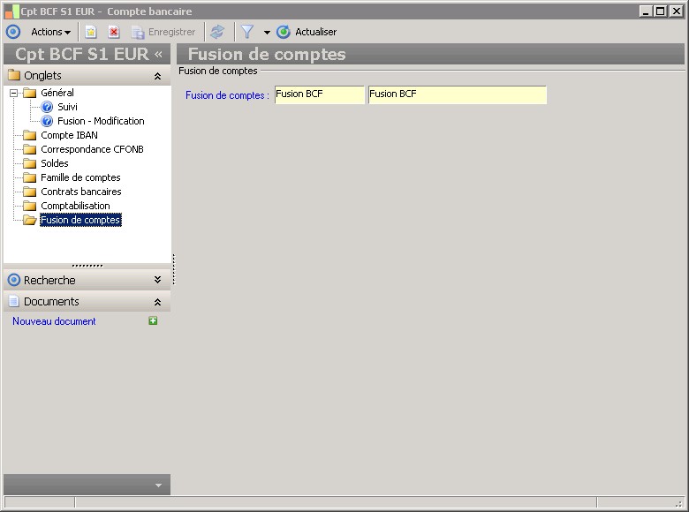The height and width of the screenshot is (512, 689).
Task: Click the blue circle icon left of Actions
Action: point(13,32)
